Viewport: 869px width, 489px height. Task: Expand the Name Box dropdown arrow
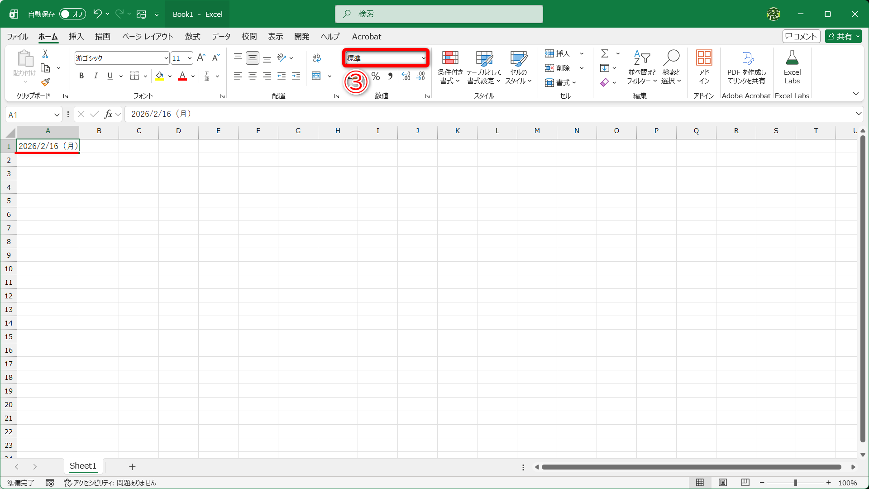coord(57,115)
